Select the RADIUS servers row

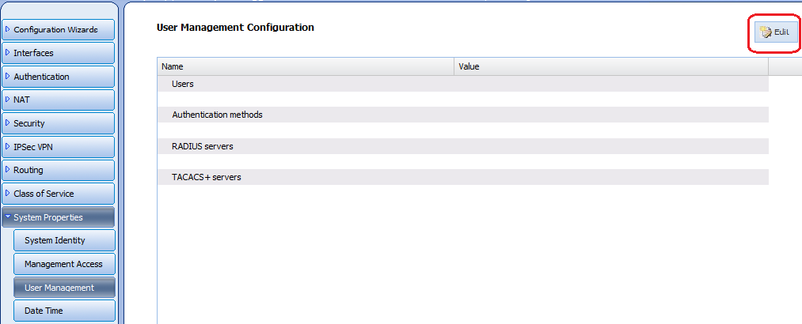[202, 146]
